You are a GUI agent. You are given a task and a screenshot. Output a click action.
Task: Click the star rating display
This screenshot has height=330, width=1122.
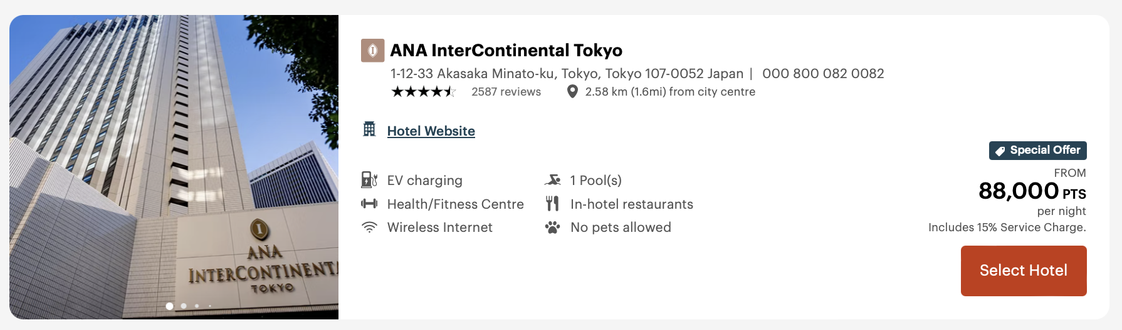pos(423,92)
